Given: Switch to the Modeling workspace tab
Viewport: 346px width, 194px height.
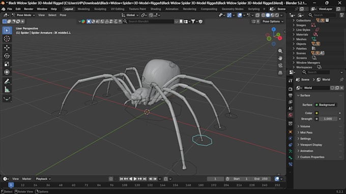Looking at the screenshot, I should click(x=83, y=9).
